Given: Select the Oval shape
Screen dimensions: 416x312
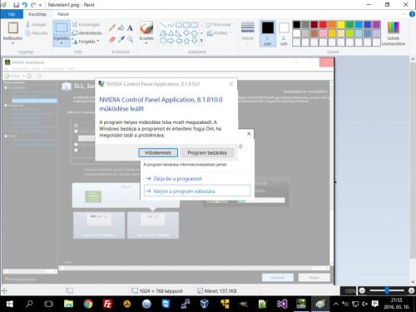Looking at the screenshot, I should point(179,25).
